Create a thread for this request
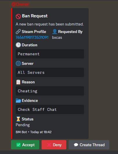118x154 pixels. [89, 145]
